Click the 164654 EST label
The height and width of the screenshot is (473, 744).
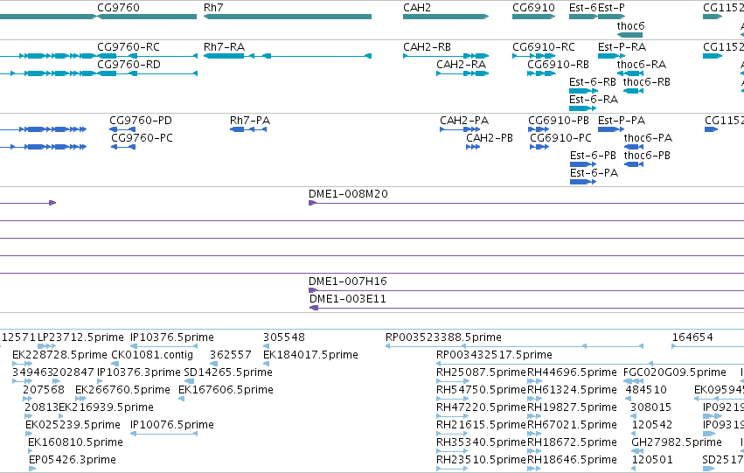click(x=692, y=337)
